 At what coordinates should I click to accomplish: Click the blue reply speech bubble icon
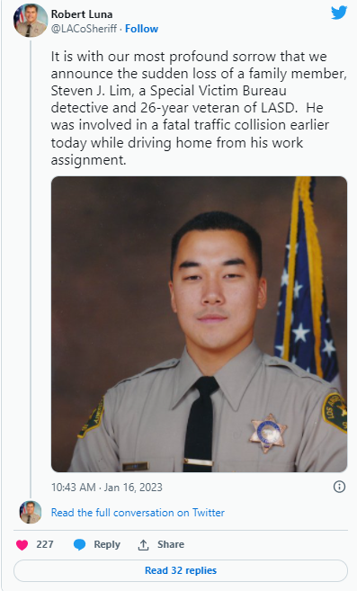[79, 544]
